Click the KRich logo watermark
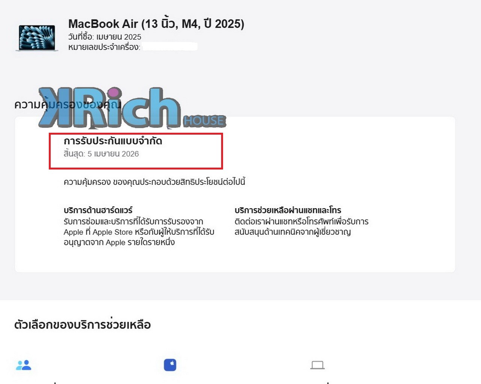This screenshot has width=481, height=384. point(132,108)
